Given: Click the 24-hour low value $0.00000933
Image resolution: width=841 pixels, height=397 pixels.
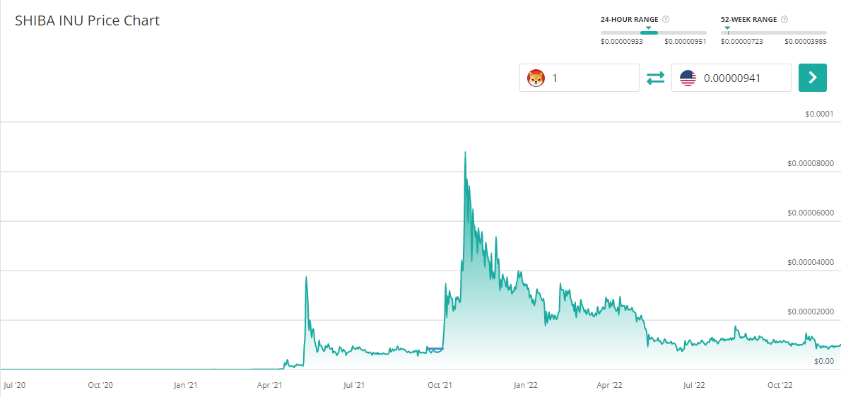Looking at the screenshot, I should click(x=621, y=41).
